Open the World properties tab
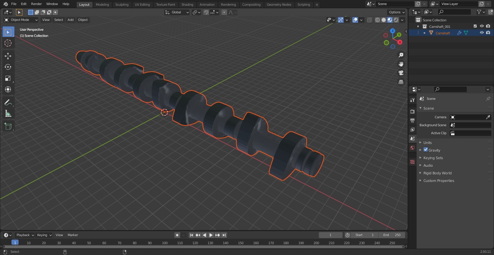 (x=412, y=148)
